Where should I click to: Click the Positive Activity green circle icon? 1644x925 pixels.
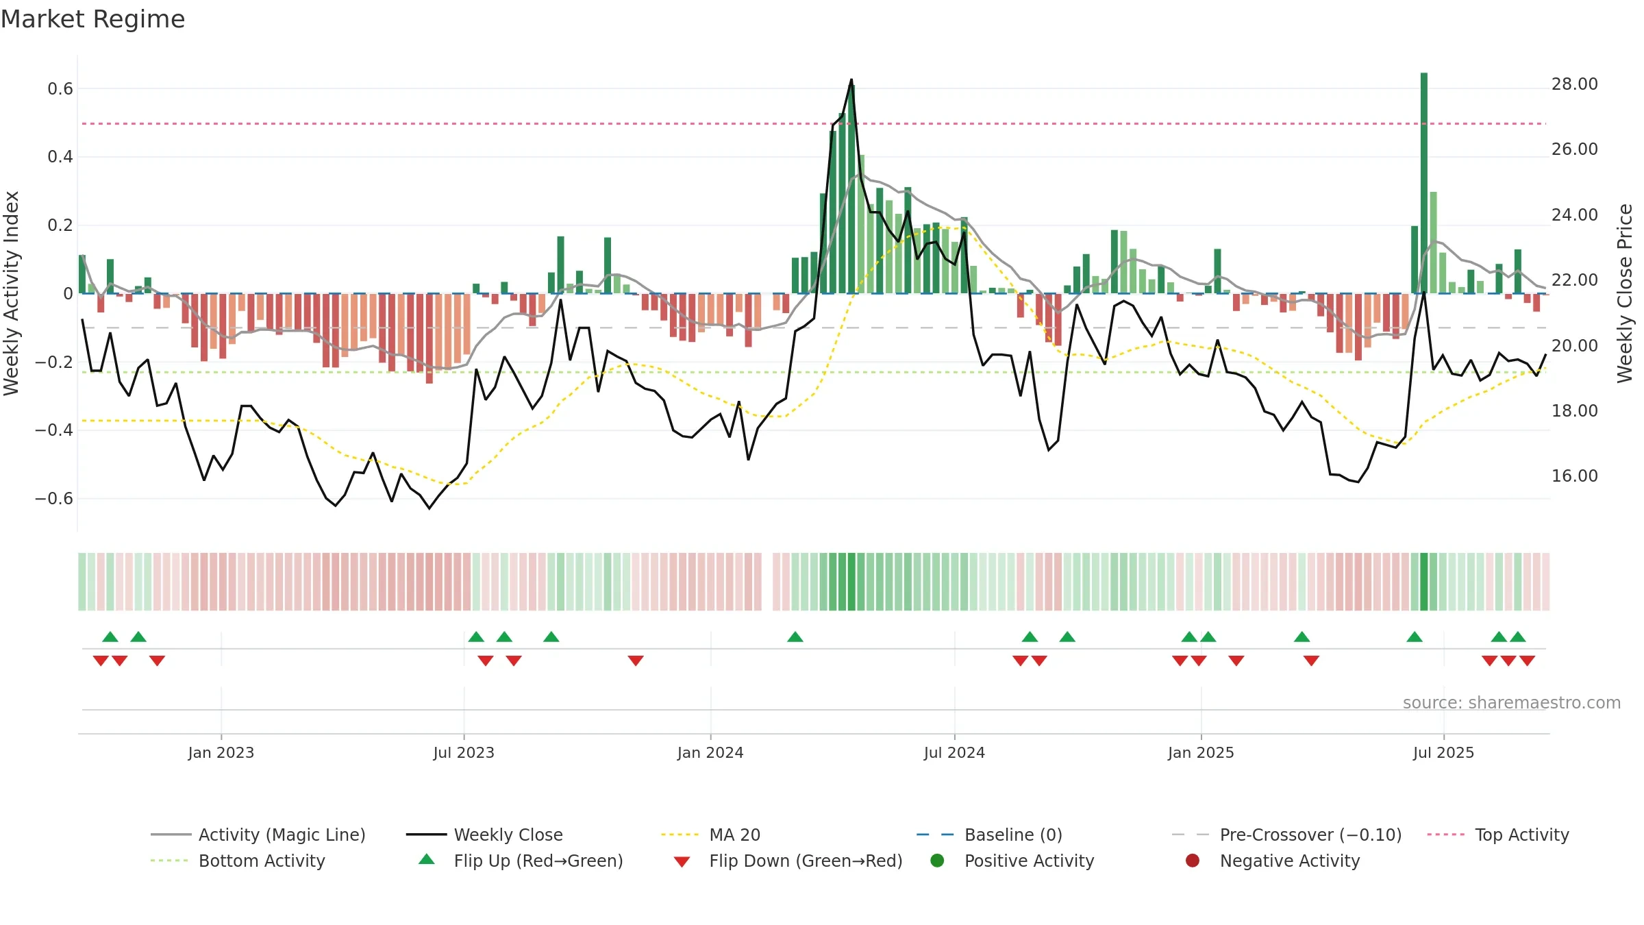(x=937, y=861)
